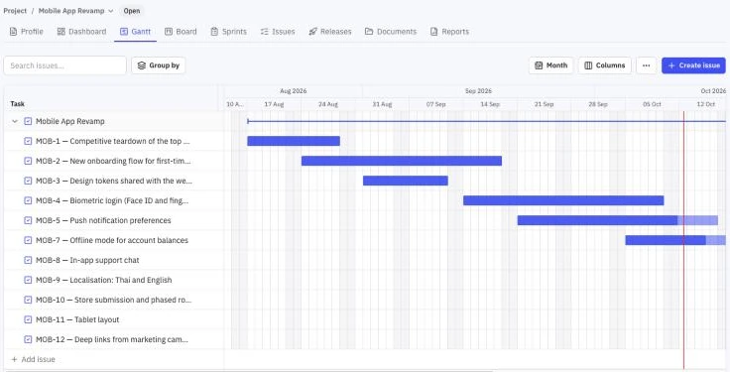The width and height of the screenshot is (730, 372).
Task: Click the MOB-4 issue type icon
Action: 28,200
